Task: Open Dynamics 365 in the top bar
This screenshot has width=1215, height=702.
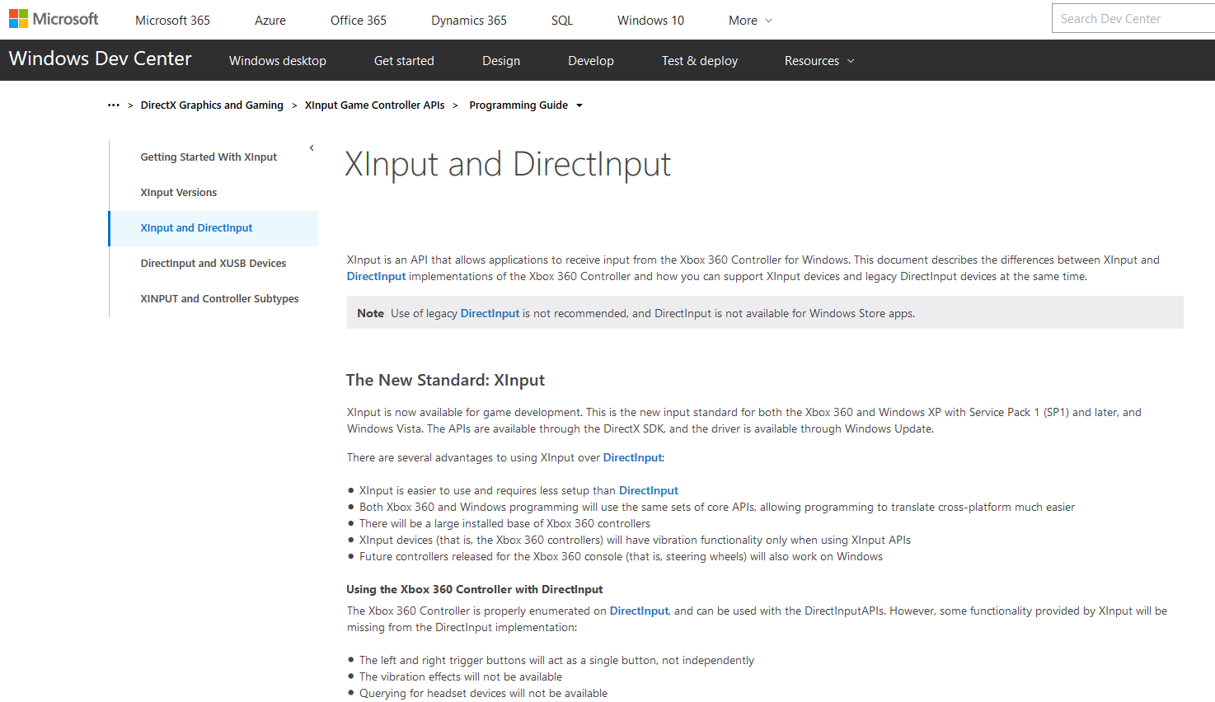Action: coord(469,21)
